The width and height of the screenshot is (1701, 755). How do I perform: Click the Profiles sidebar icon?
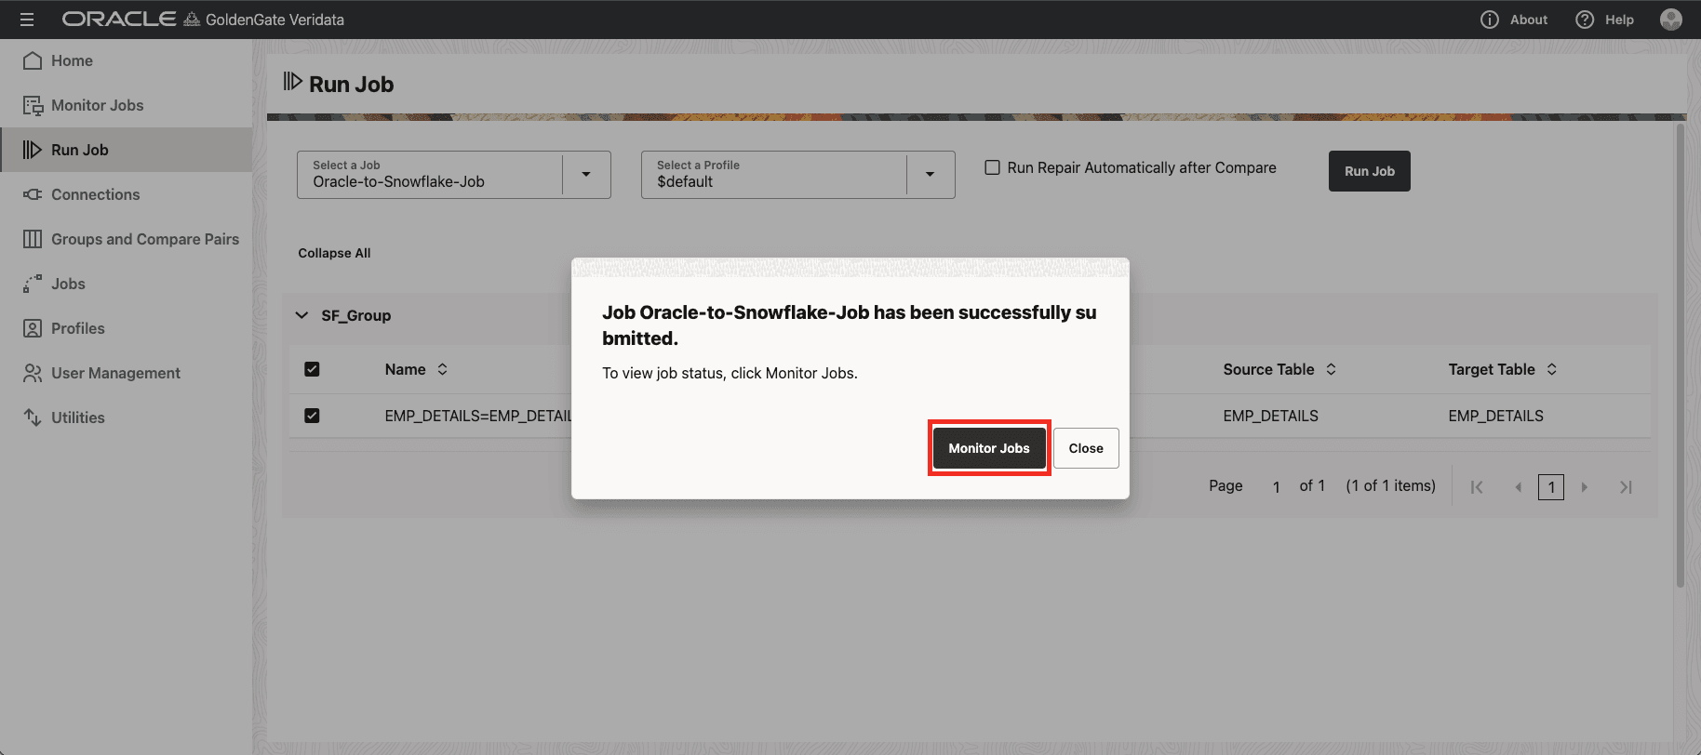click(x=33, y=328)
